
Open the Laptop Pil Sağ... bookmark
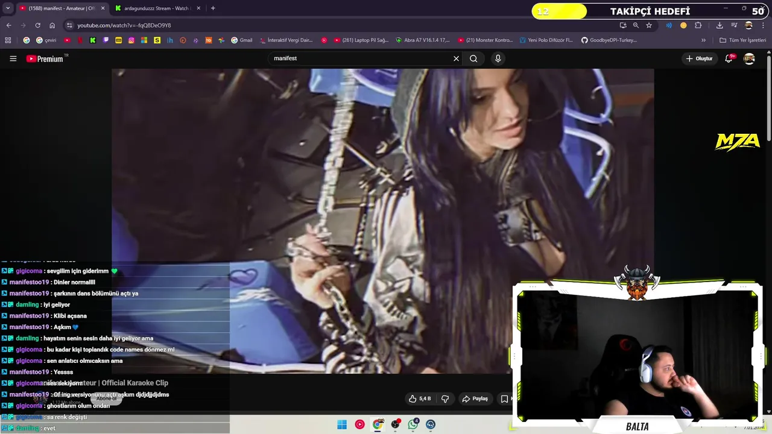pos(361,40)
